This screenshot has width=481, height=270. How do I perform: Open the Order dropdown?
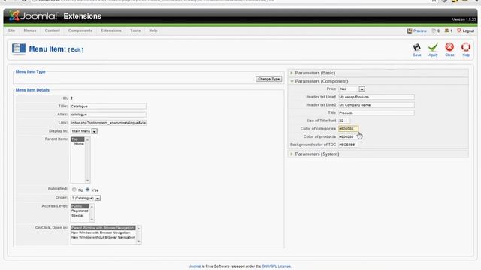click(x=86, y=198)
